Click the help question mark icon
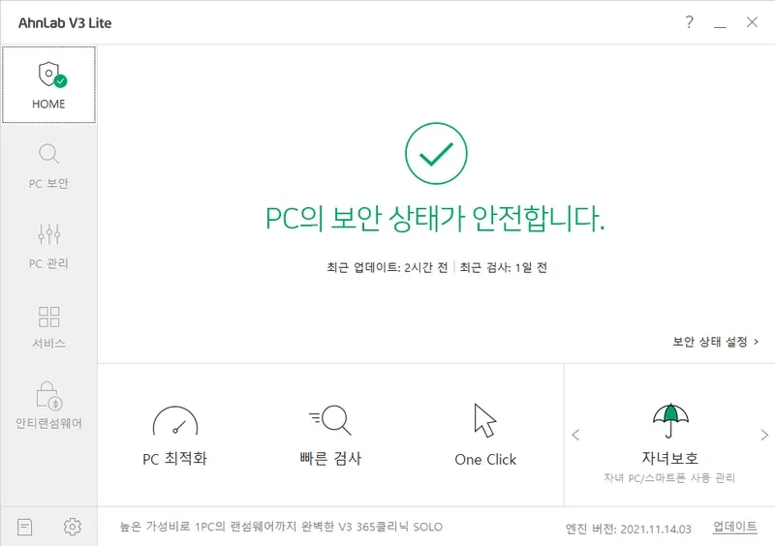Image resolution: width=775 pixels, height=546 pixels. [690, 21]
